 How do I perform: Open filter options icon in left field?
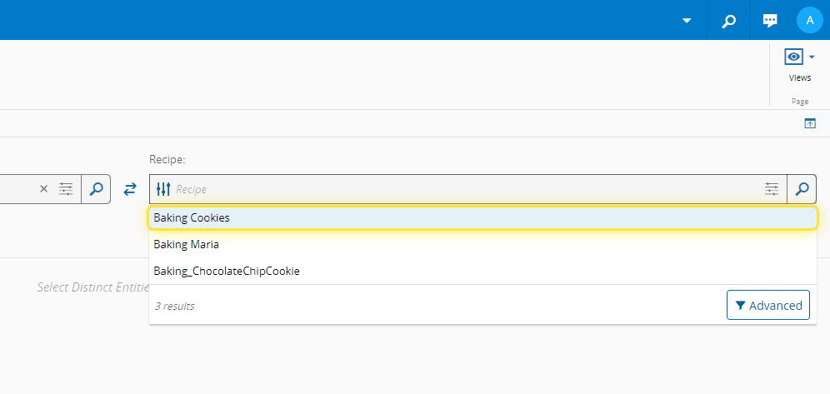click(66, 189)
